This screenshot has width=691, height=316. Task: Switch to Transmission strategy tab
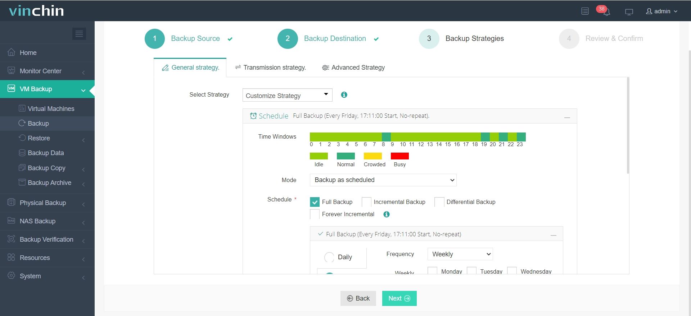pyautogui.click(x=270, y=68)
